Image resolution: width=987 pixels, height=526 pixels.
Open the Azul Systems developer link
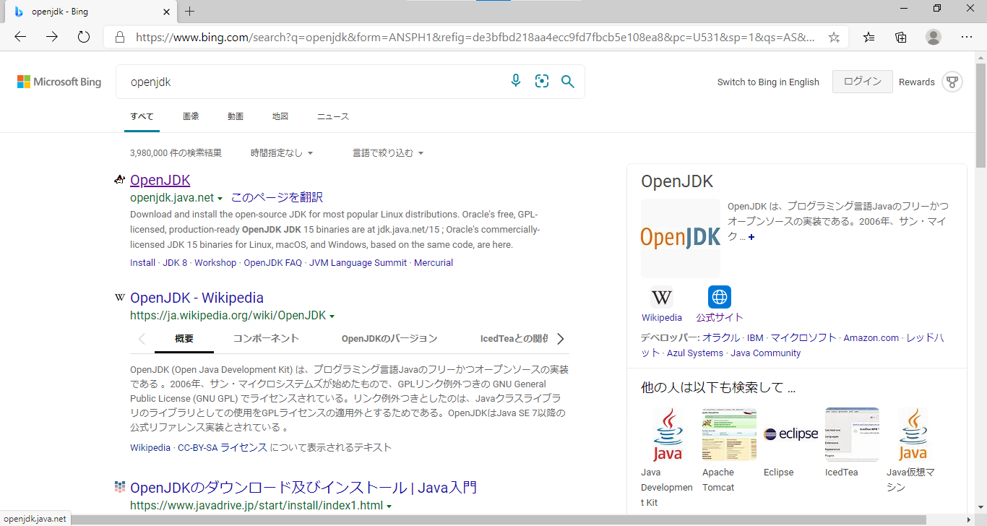(695, 353)
